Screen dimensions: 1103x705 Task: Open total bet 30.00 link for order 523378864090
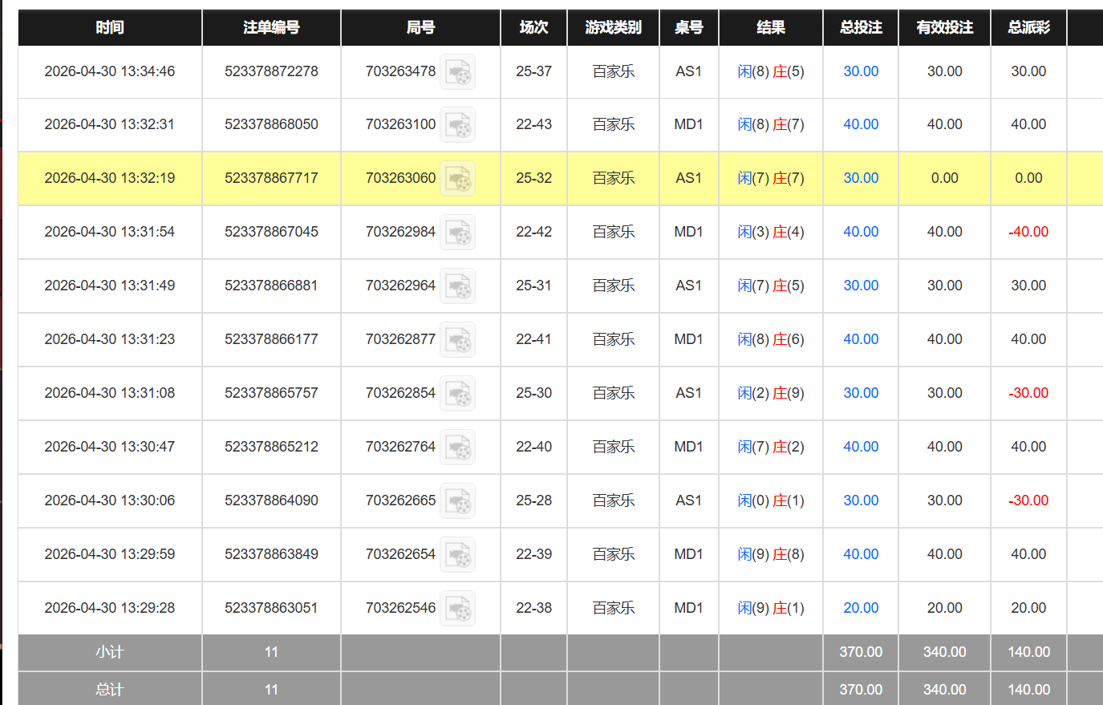click(861, 500)
